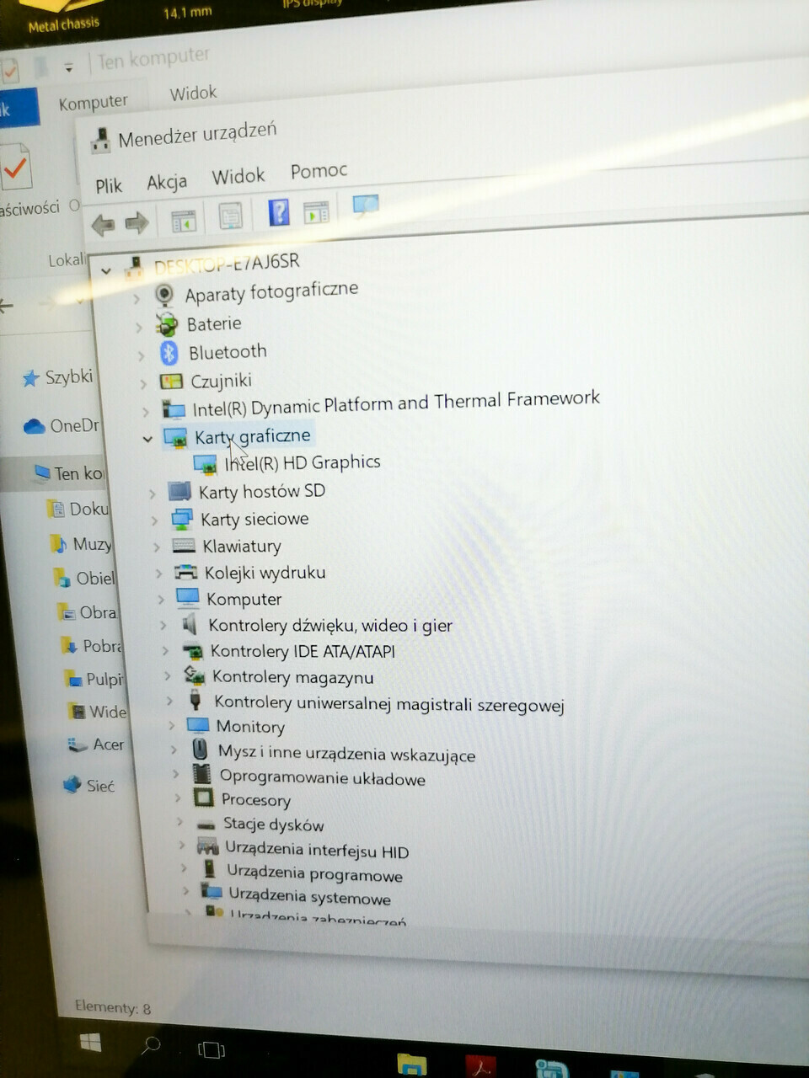809x1078 pixels.
Task: Click the Forward arrow in Device Manager toolbar
Action: point(137,223)
